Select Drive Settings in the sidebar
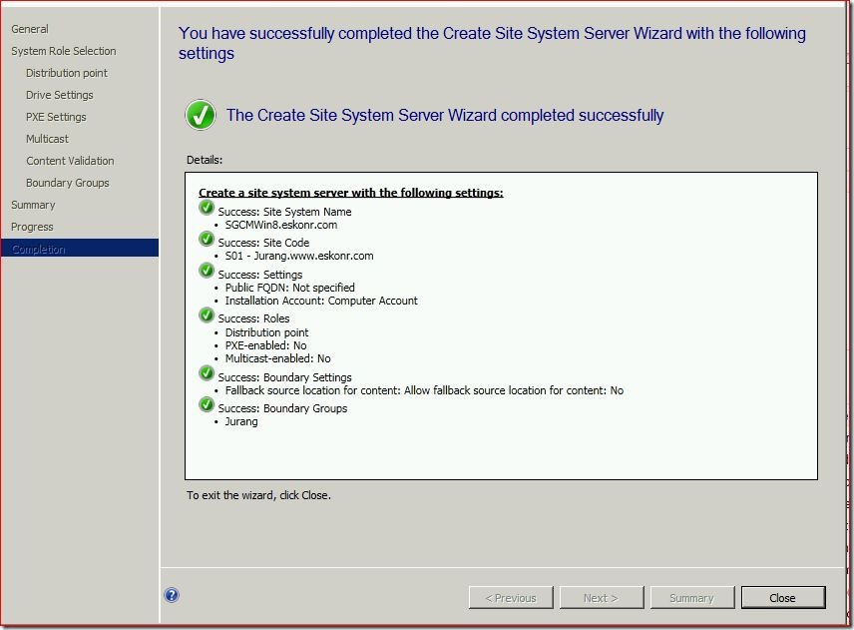Image resolution: width=854 pixels, height=630 pixels. point(60,95)
